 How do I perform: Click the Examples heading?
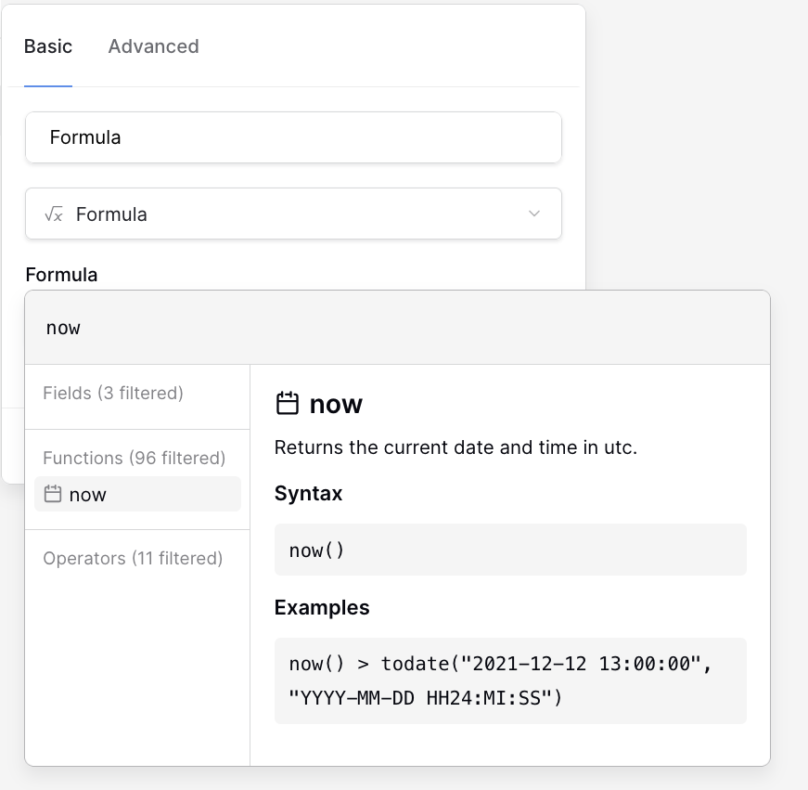(322, 608)
